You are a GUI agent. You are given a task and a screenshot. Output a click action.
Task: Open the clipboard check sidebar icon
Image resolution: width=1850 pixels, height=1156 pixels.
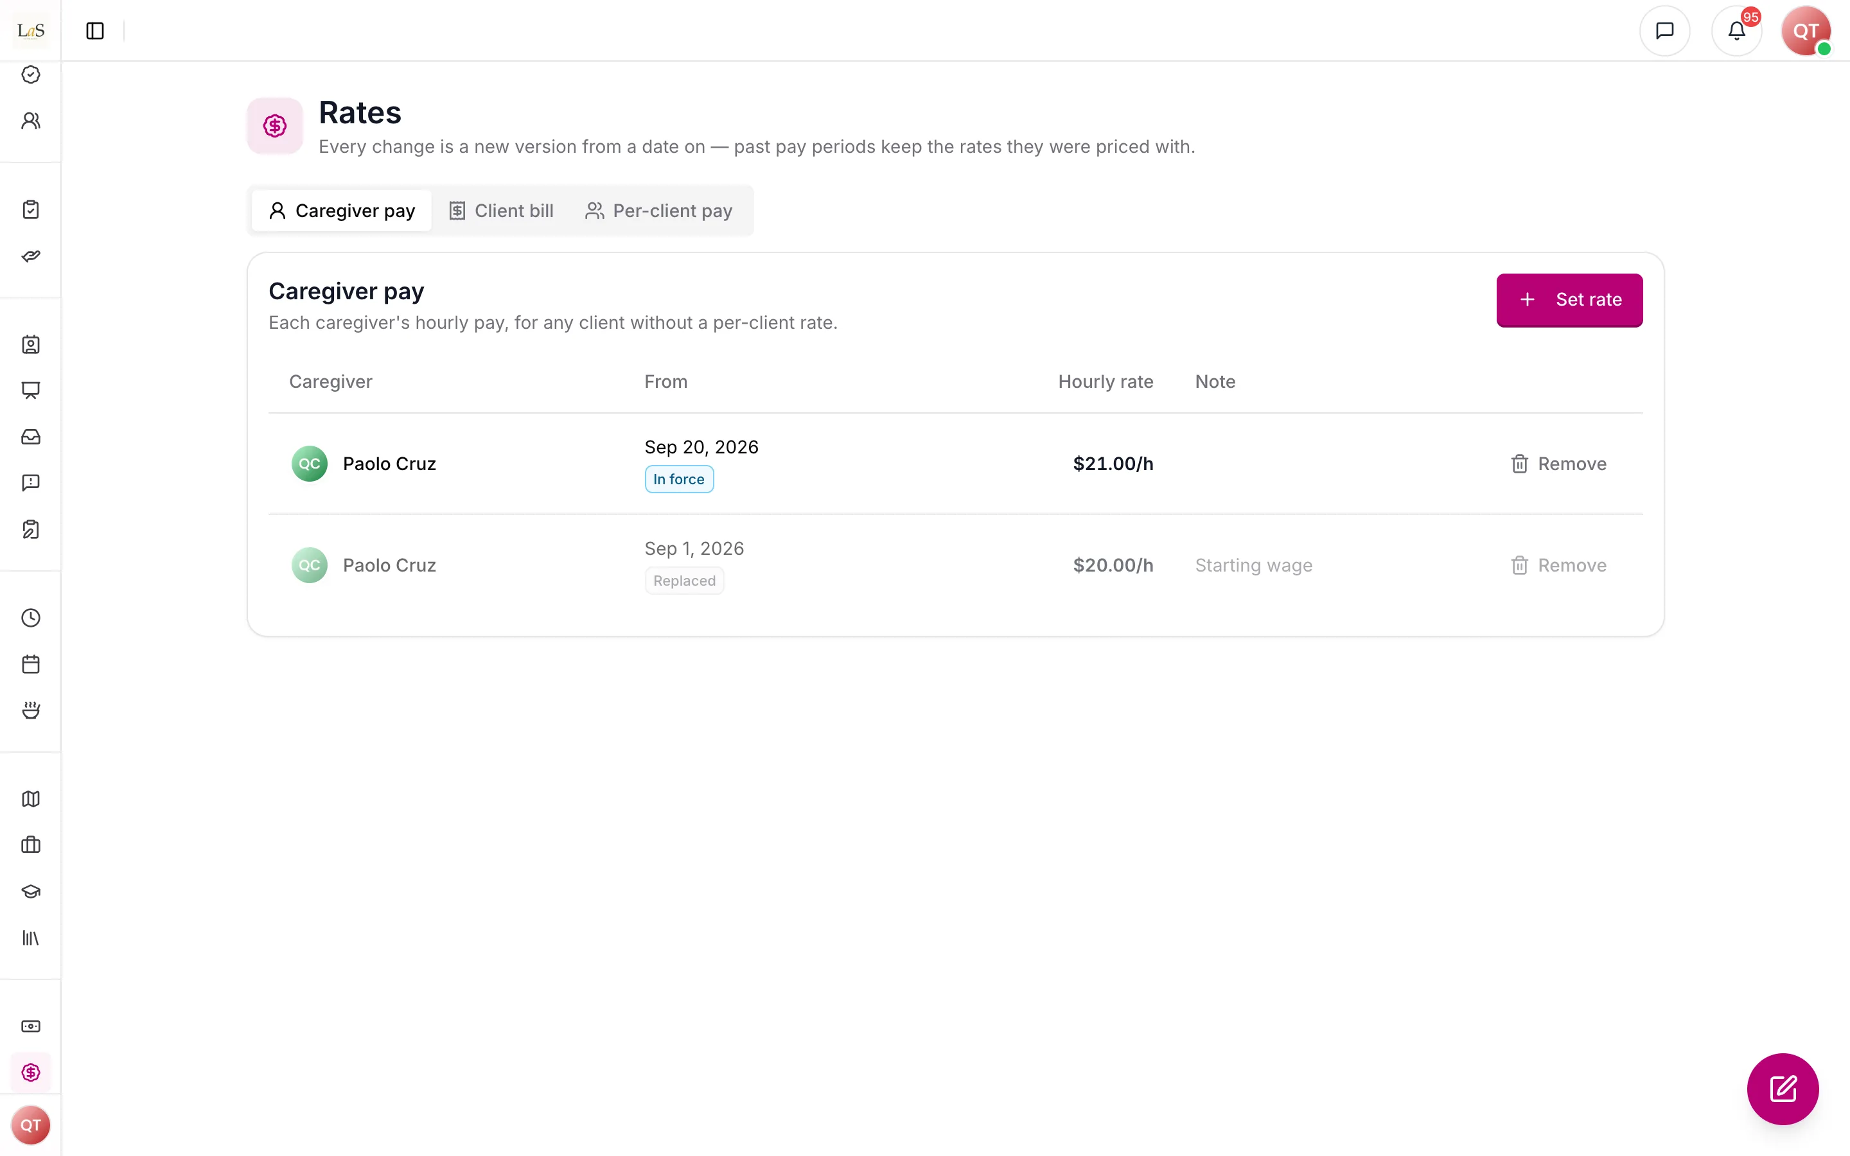[31, 209]
